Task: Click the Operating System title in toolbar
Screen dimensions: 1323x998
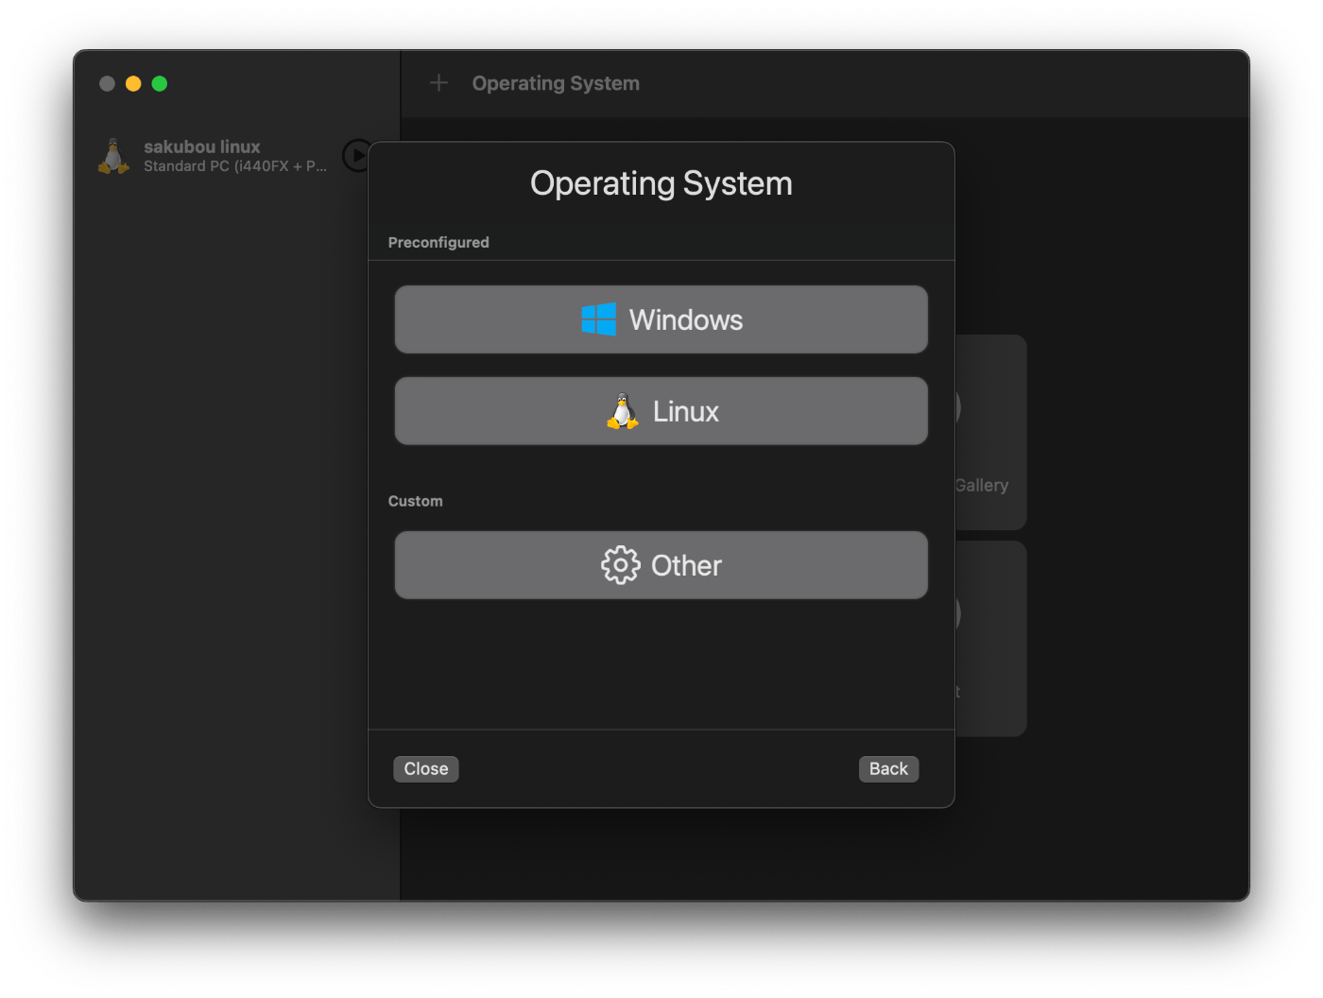Action: pos(556,83)
